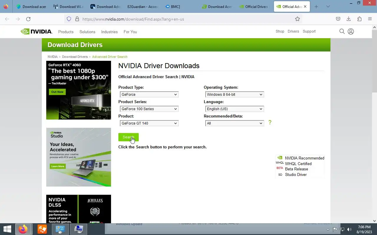Click the network tray icon
This screenshot has height=235, width=377.
(x=342, y=229)
